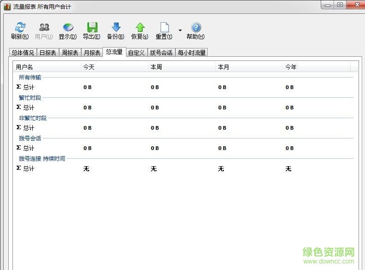Open Help (帮助) question mark icon

pos(196,28)
